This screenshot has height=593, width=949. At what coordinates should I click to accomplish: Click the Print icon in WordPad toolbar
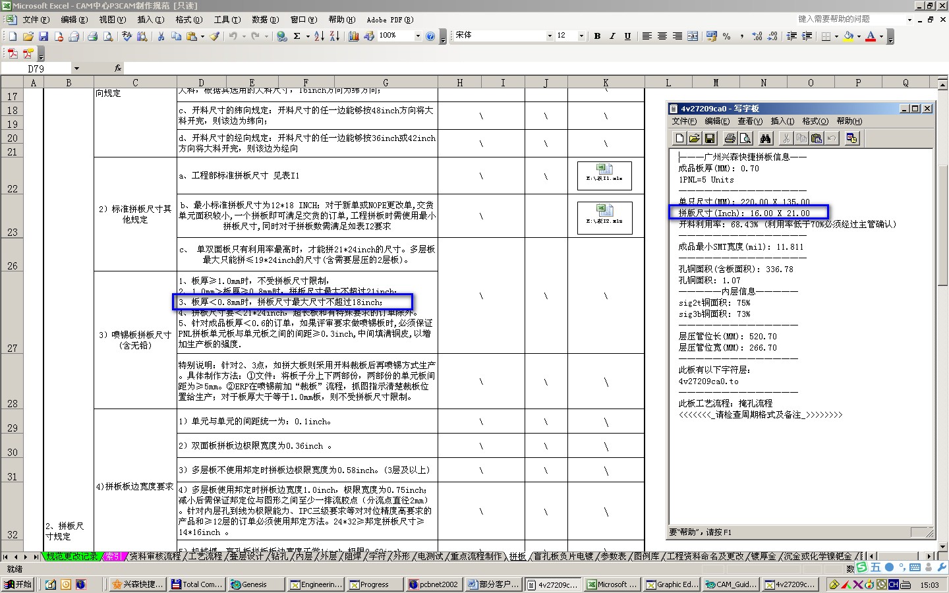pyautogui.click(x=730, y=138)
